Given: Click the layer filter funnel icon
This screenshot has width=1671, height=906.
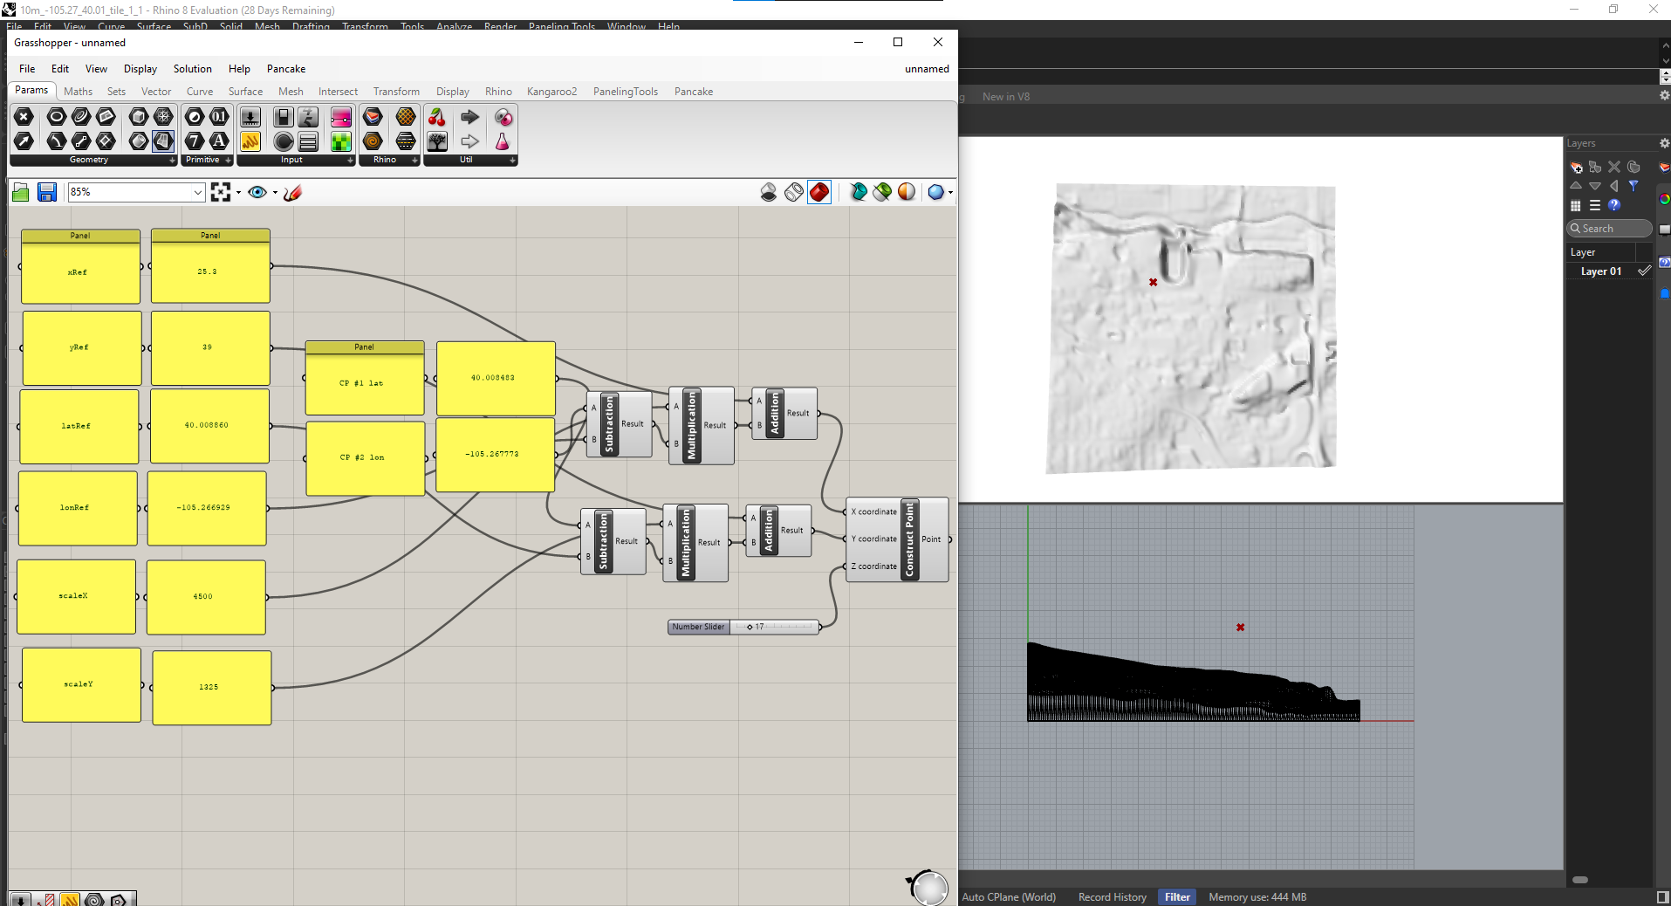Looking at the screenshot, I should (1633, 186).
